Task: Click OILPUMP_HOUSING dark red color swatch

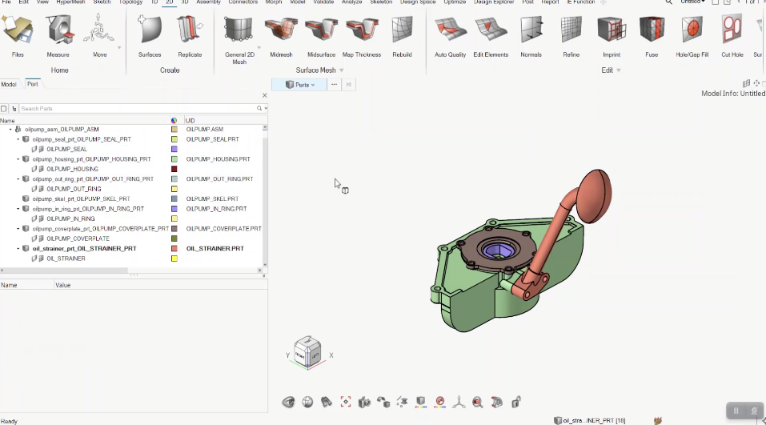Action: point(174,169)
